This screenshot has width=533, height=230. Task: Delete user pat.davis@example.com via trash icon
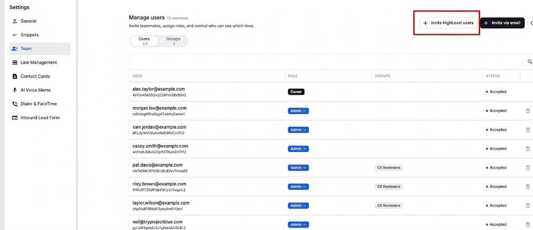pyautogui.click(x=528, y=168)
